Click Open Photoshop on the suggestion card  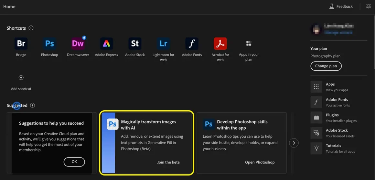(x=260, y=162)
